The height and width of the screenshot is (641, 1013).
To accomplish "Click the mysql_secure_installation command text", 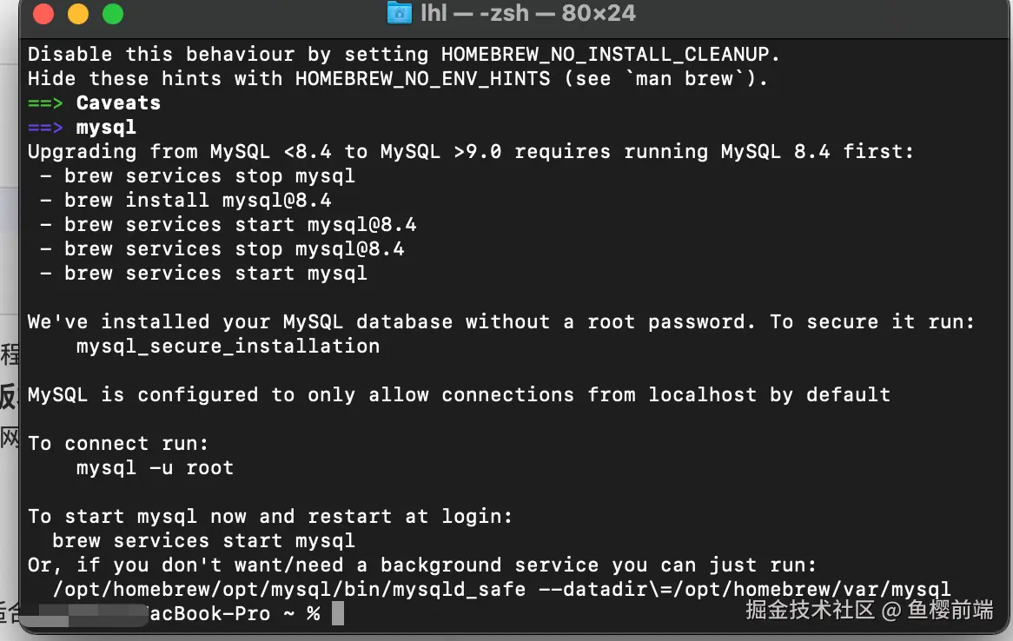I will click(228, 346).
